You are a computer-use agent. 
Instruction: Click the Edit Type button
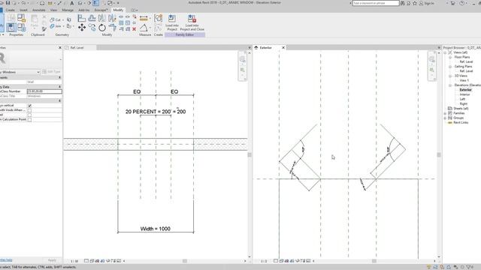click(x=52, y=72)
